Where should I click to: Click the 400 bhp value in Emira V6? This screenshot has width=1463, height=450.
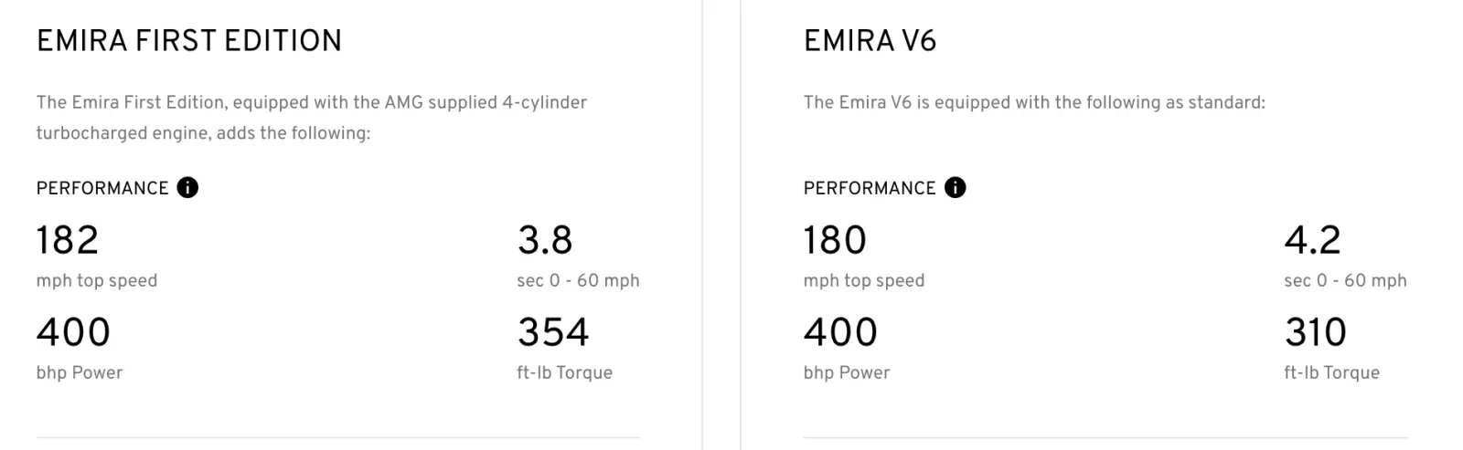[840, 332]
